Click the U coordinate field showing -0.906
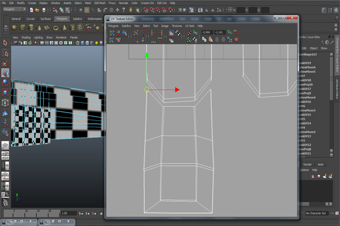Screen dimensions: 340x226 [207, 32]
